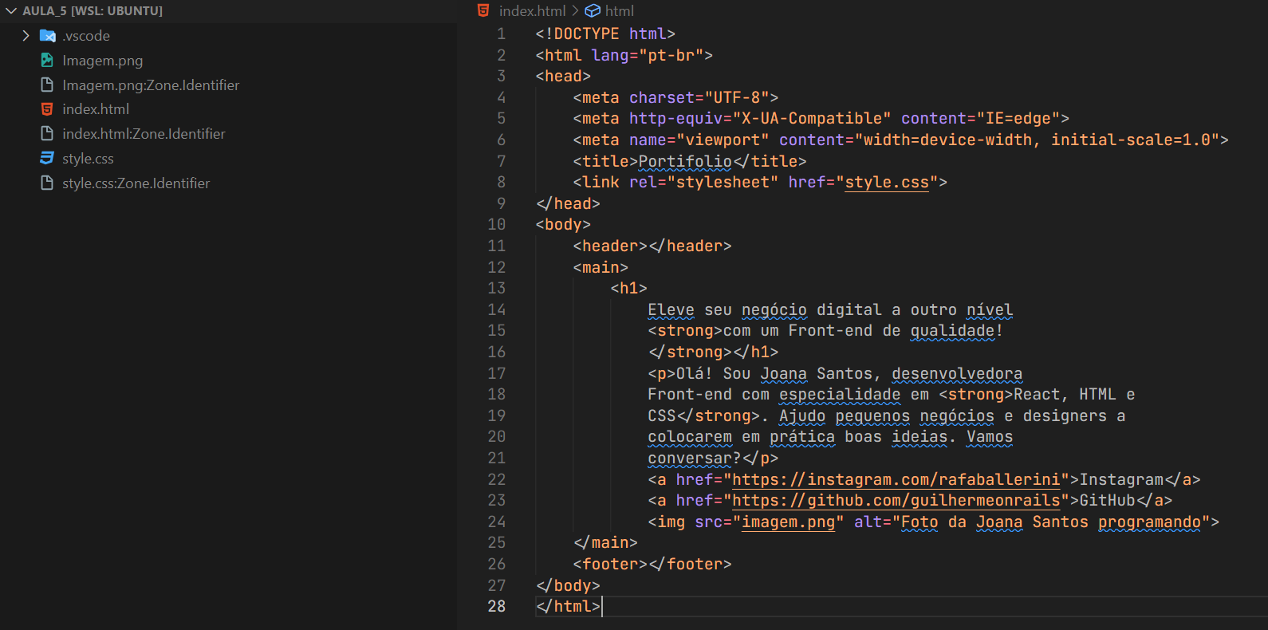Click the "viewport" name value on line 6
Screen dimensions: 1268x630
tap(723, 140)
